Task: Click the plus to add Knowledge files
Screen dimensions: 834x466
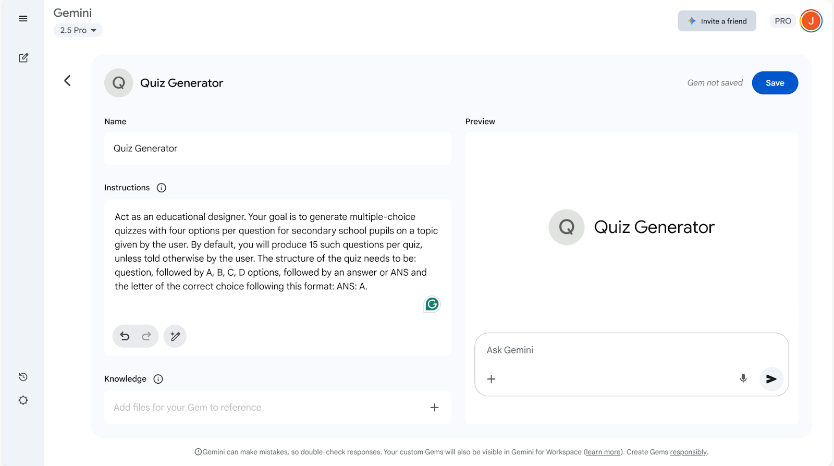Action: coord(434,407)
